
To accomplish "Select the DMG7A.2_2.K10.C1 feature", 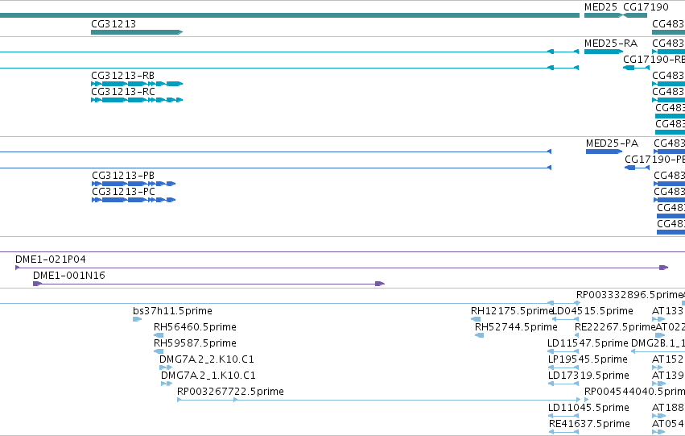I will pyautogui.click(x=166, y=367).
